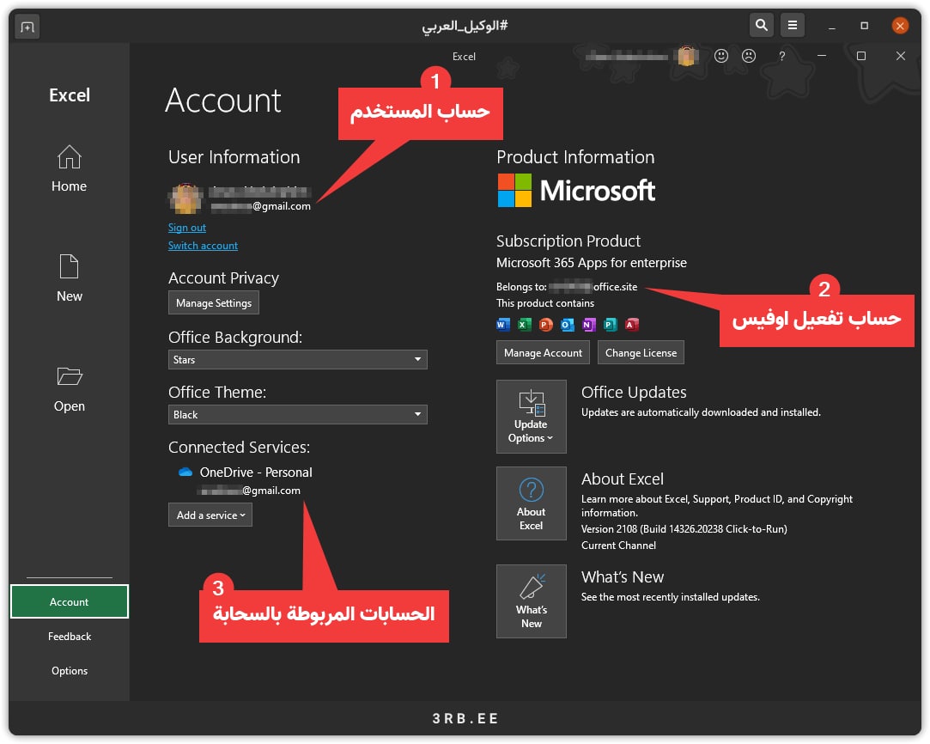Screen dimensions: 930x744
Task: Click the sad frown feedback icon
Action: [749, 56]
